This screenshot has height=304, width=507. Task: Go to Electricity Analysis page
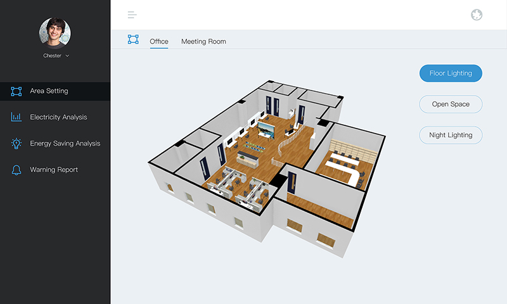click(58, 117)
